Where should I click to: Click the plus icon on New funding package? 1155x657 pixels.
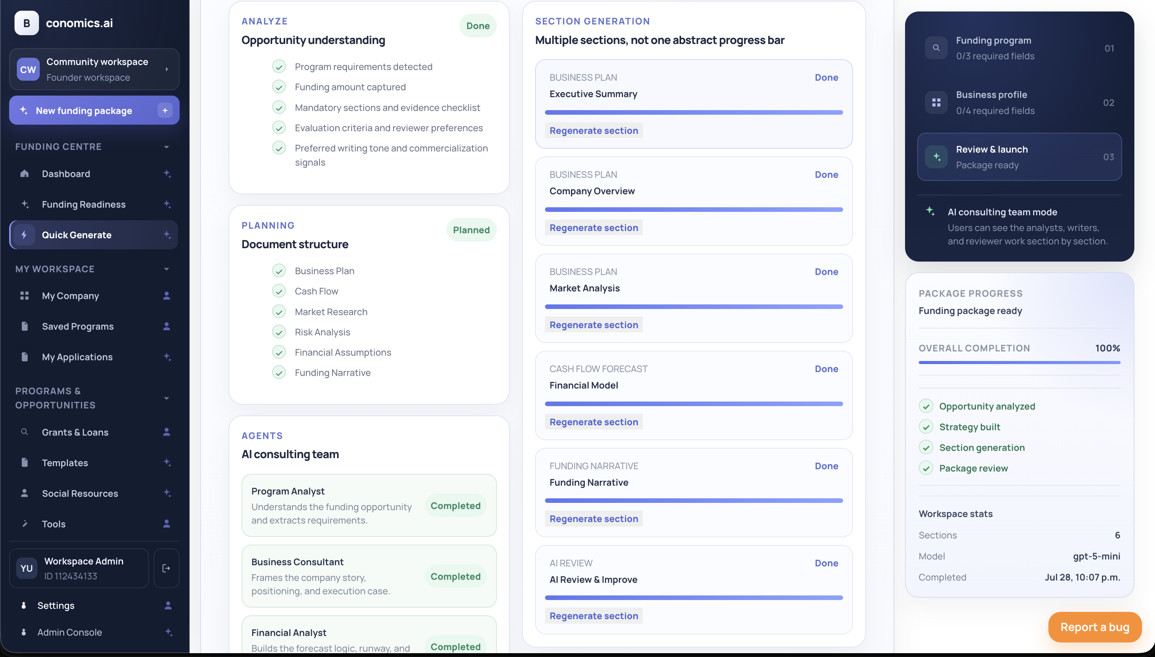click(x=165, y=111)
